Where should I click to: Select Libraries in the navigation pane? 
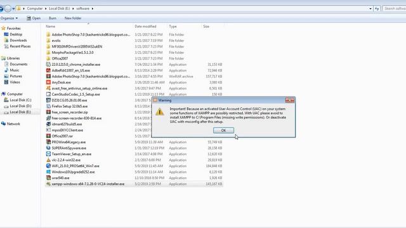(13, 58)
